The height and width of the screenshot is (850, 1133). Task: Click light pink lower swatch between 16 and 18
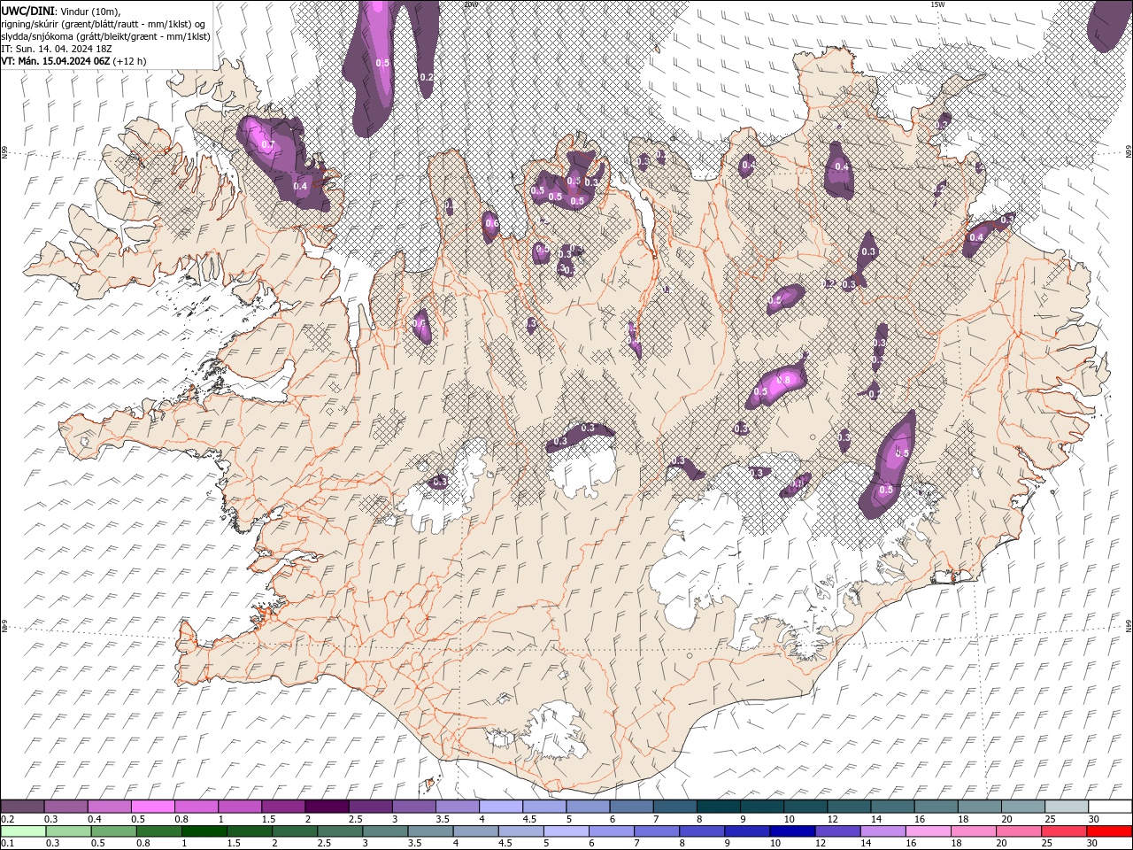[x=928, y=831]
